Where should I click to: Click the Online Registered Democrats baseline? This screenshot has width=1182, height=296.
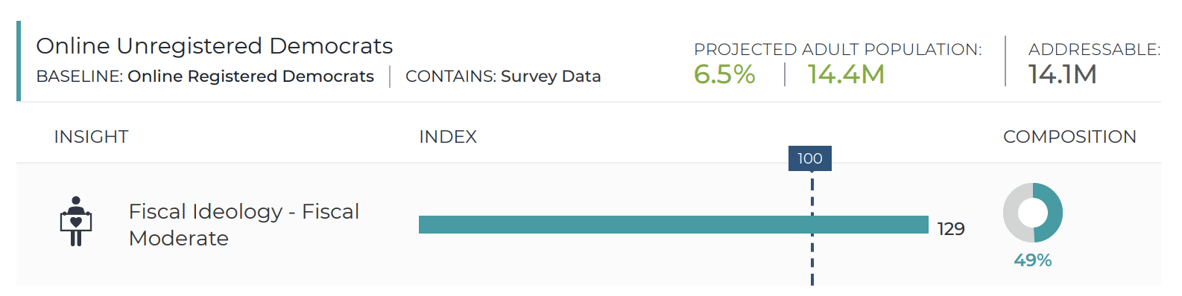pos(250,77)
